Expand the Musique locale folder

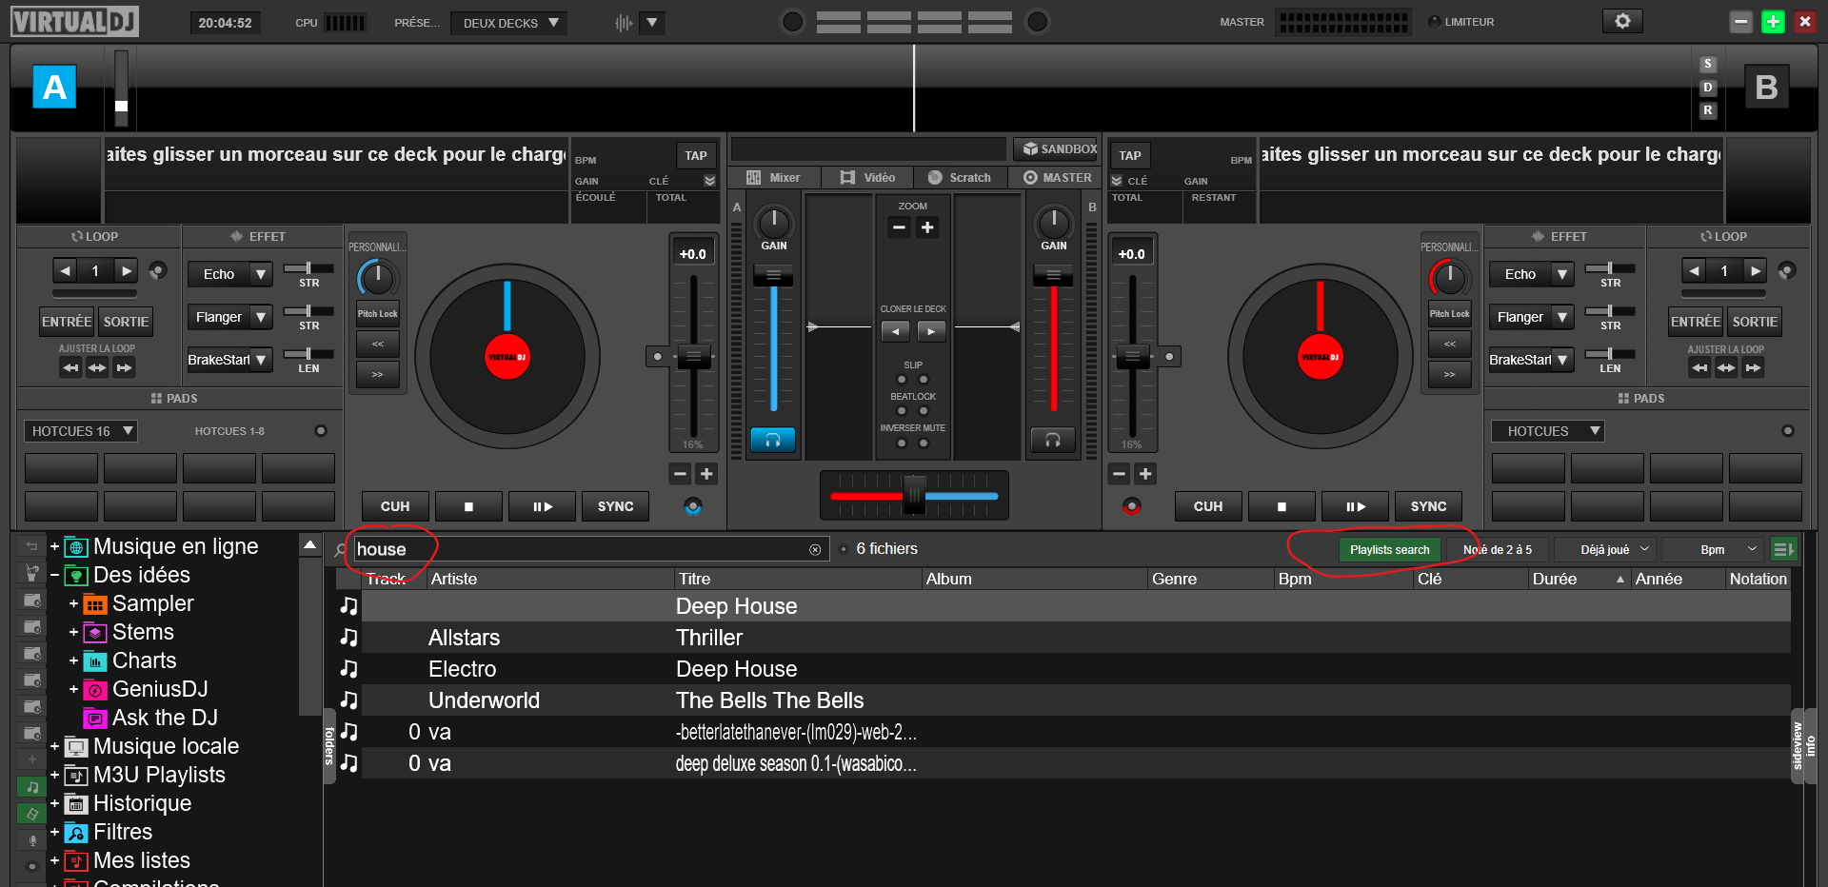54,746
